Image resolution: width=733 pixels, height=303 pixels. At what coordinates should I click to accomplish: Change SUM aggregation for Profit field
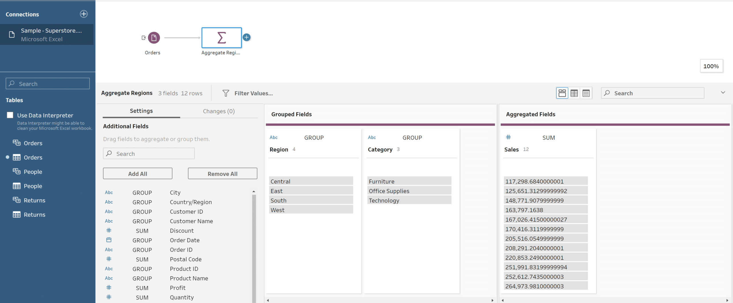click(x=142, y=288)
